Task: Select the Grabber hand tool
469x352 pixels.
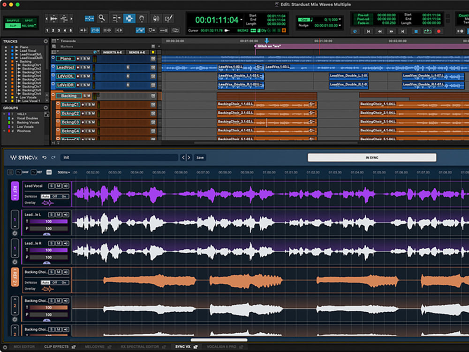Action: click(142, 19)
